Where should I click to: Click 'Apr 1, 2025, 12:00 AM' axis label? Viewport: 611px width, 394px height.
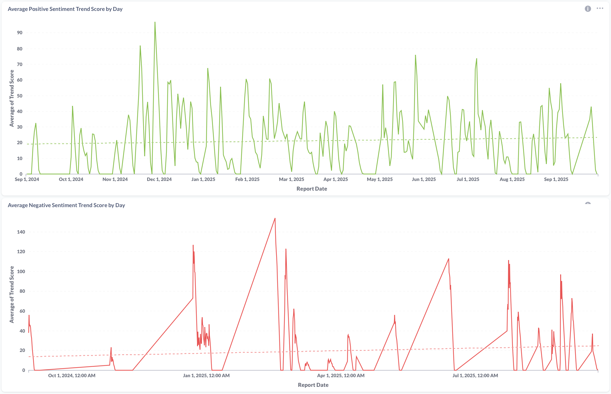[341, 376]
